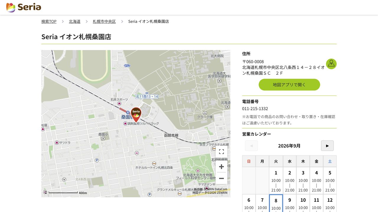Select September 4 calendar cell

pyautogui.click(x=317, y=181)
